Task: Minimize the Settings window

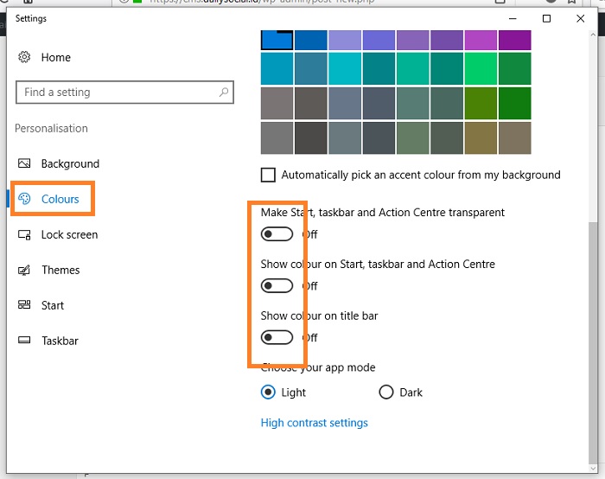Action: 513,18
